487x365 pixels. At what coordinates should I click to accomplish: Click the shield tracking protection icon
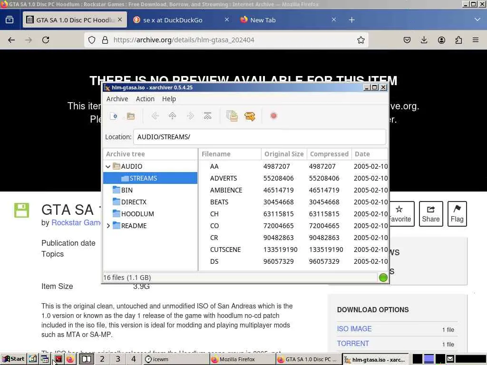pos(92,40)
